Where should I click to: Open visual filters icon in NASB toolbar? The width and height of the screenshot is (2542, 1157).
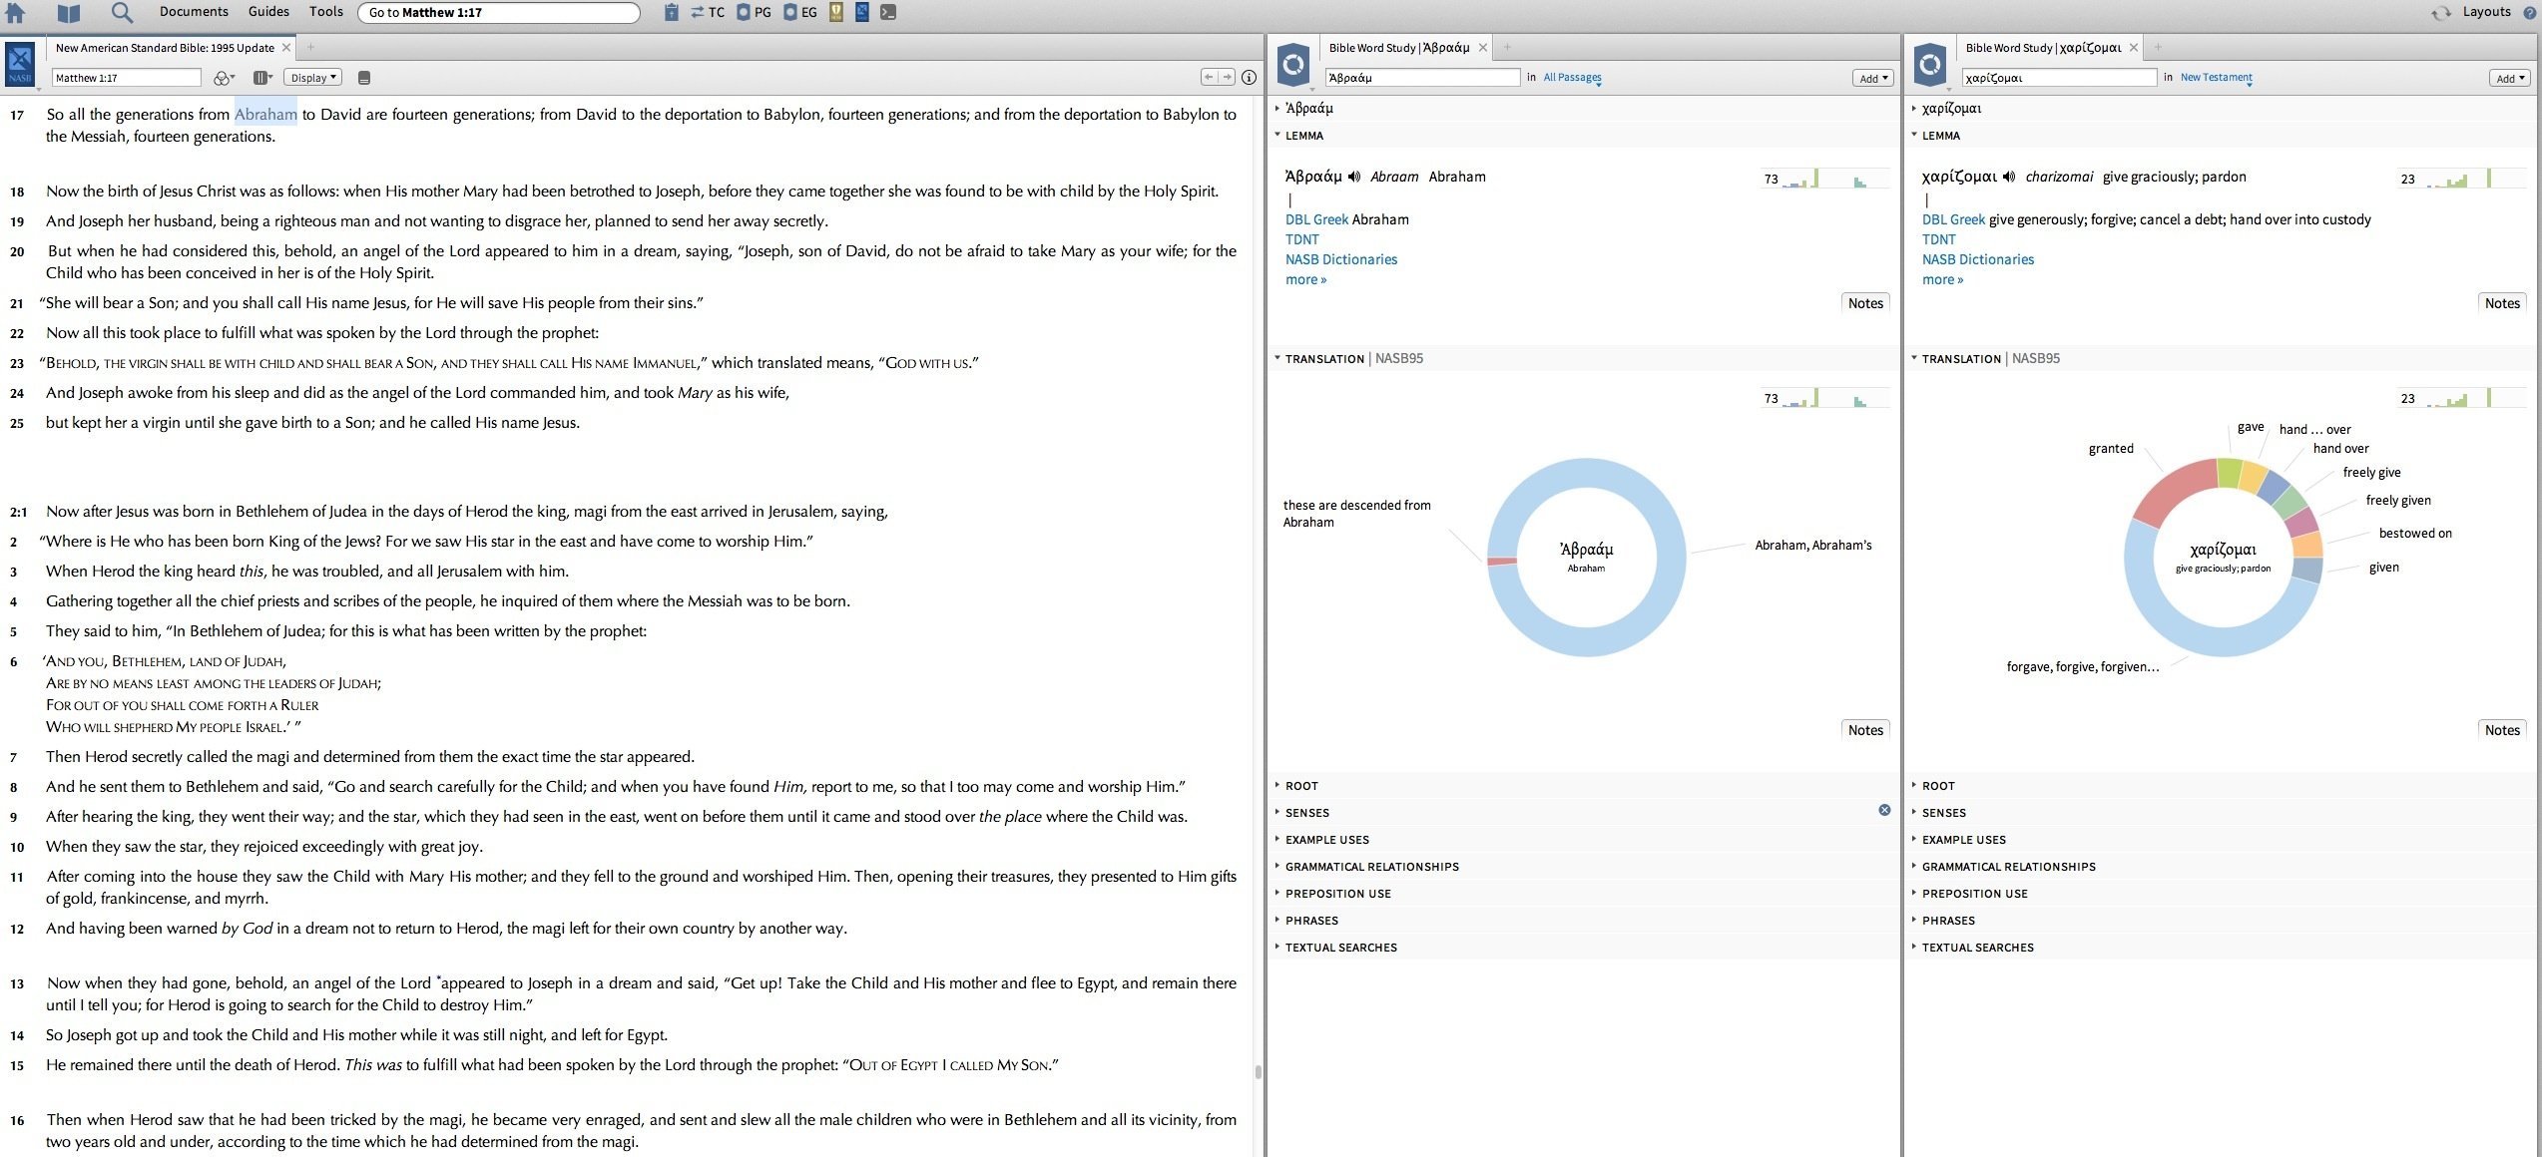pyautogui.click(x=224, y=78)
